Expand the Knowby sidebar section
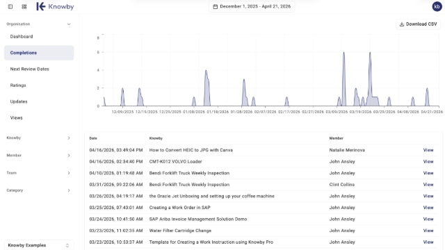Viewport: 445px width, 250px height. point(39,137)
